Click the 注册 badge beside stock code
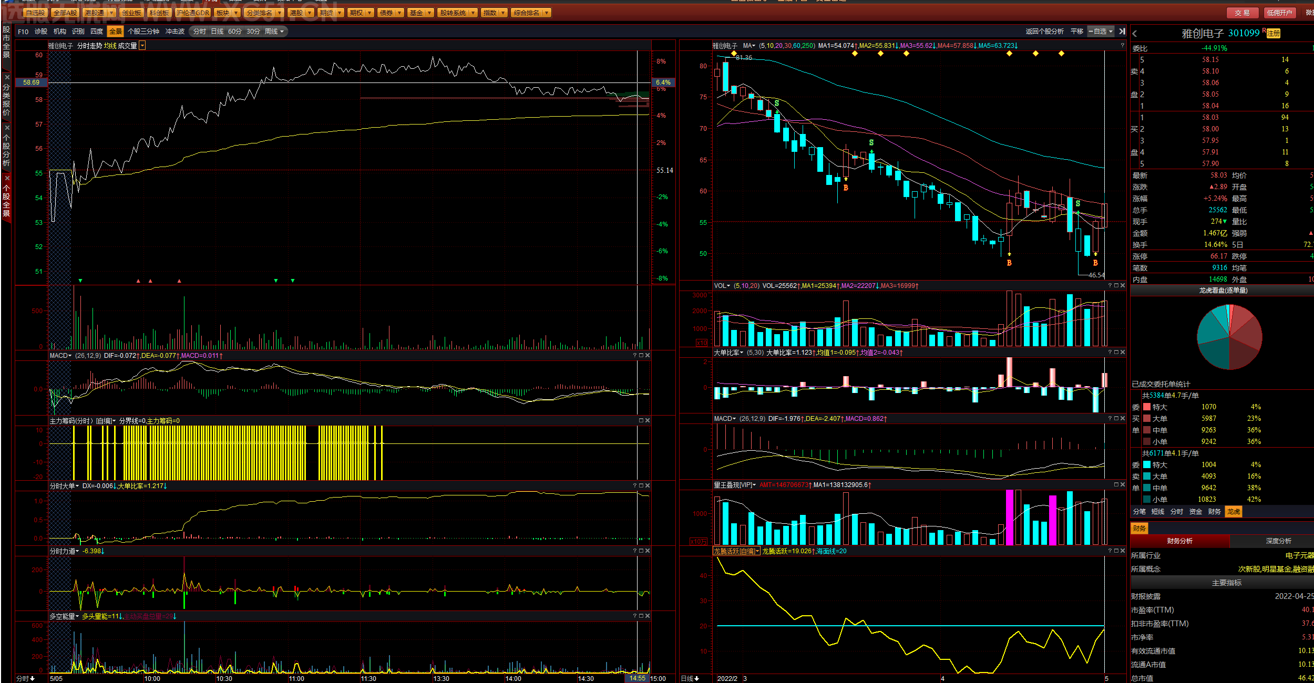The height and width of the screenshot is (683, 1314). [1274, 34]
